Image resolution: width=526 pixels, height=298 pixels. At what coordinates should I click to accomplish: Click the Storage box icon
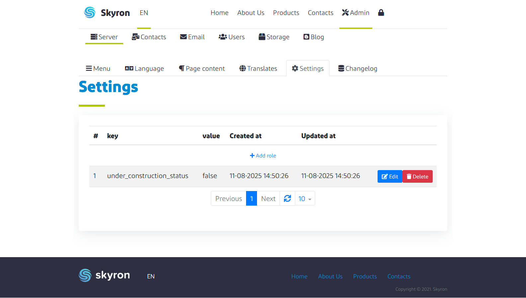(262, 37)
